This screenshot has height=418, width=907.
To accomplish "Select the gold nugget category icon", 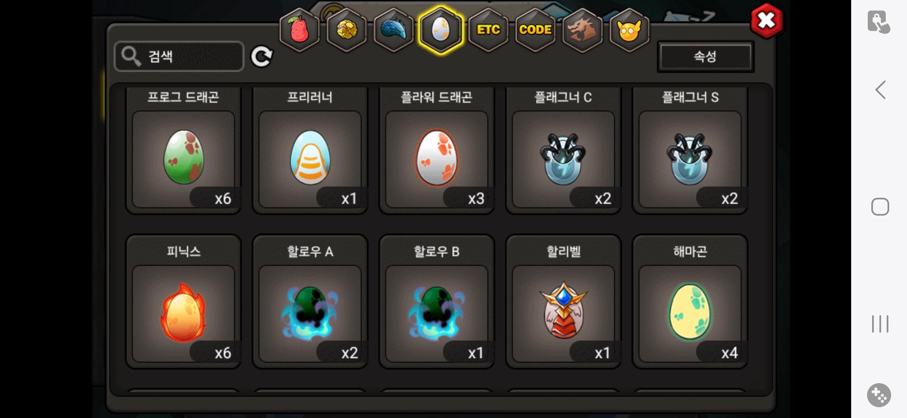I will point(347,30).
